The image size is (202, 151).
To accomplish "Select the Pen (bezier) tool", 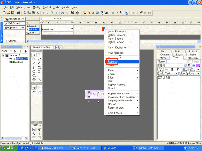I will click(x=34, y=67).
